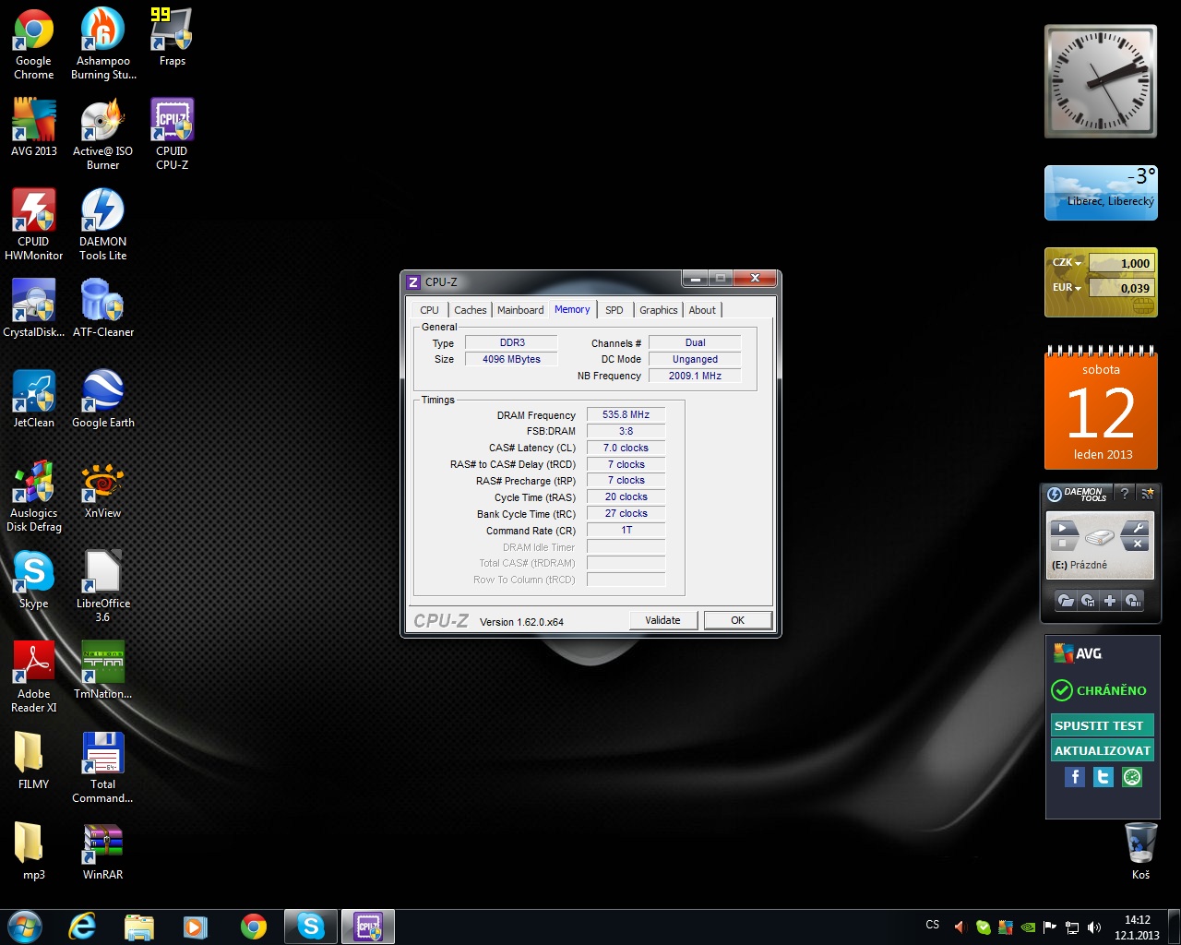
Task: Open Internet Explorer from the taskbar
Action: pyautogui.click(x=83, y=927)
